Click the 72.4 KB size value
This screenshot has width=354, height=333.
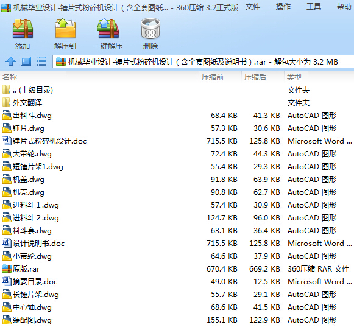[224, 154]
